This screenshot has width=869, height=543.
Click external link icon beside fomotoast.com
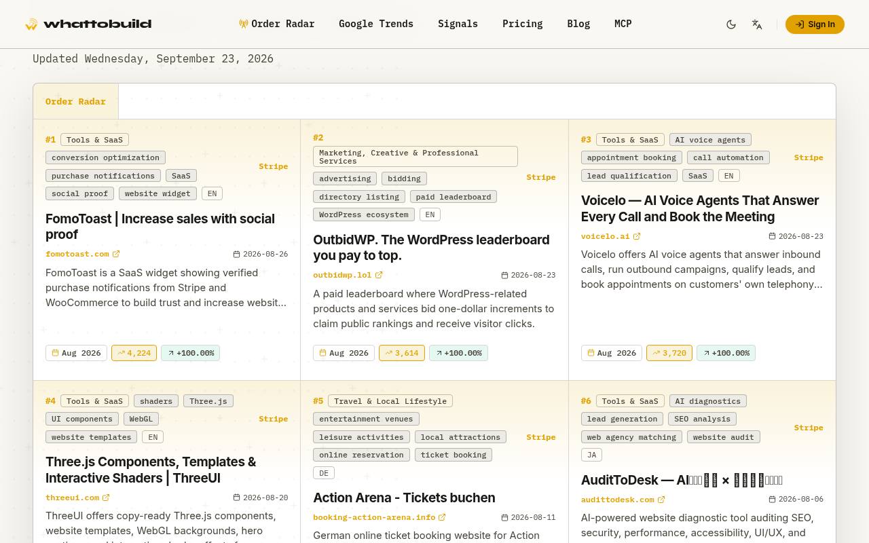(x=116, y=254)
